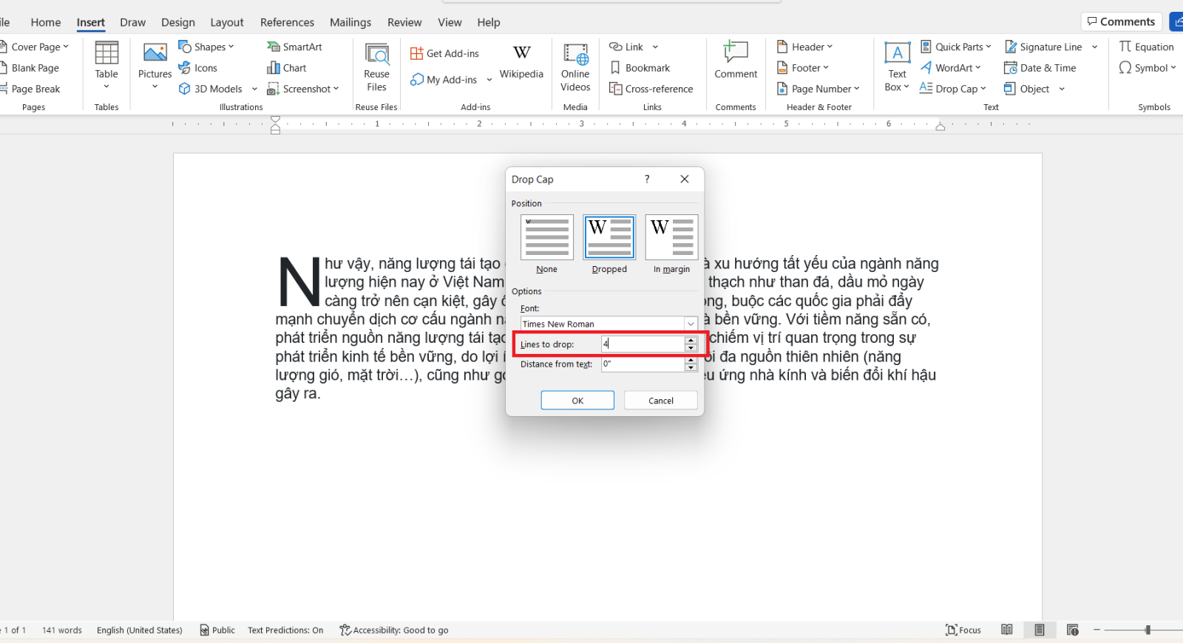Open the Layout tab
1183x643 pixels.
pos(227,22)
